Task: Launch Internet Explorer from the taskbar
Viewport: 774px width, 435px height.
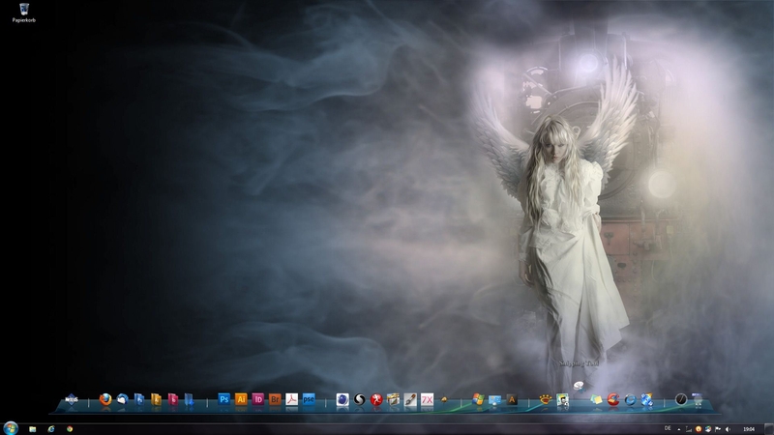Action: (x=51, y=429)
